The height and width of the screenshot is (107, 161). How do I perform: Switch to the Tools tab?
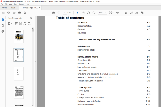(x=13, y=8)
